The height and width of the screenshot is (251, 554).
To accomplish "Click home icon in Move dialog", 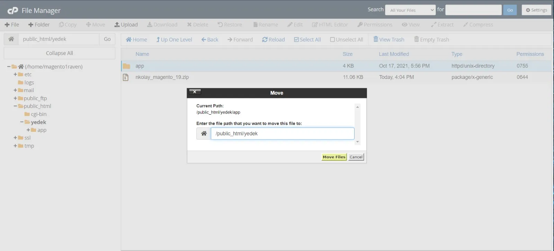I will 204,134.
